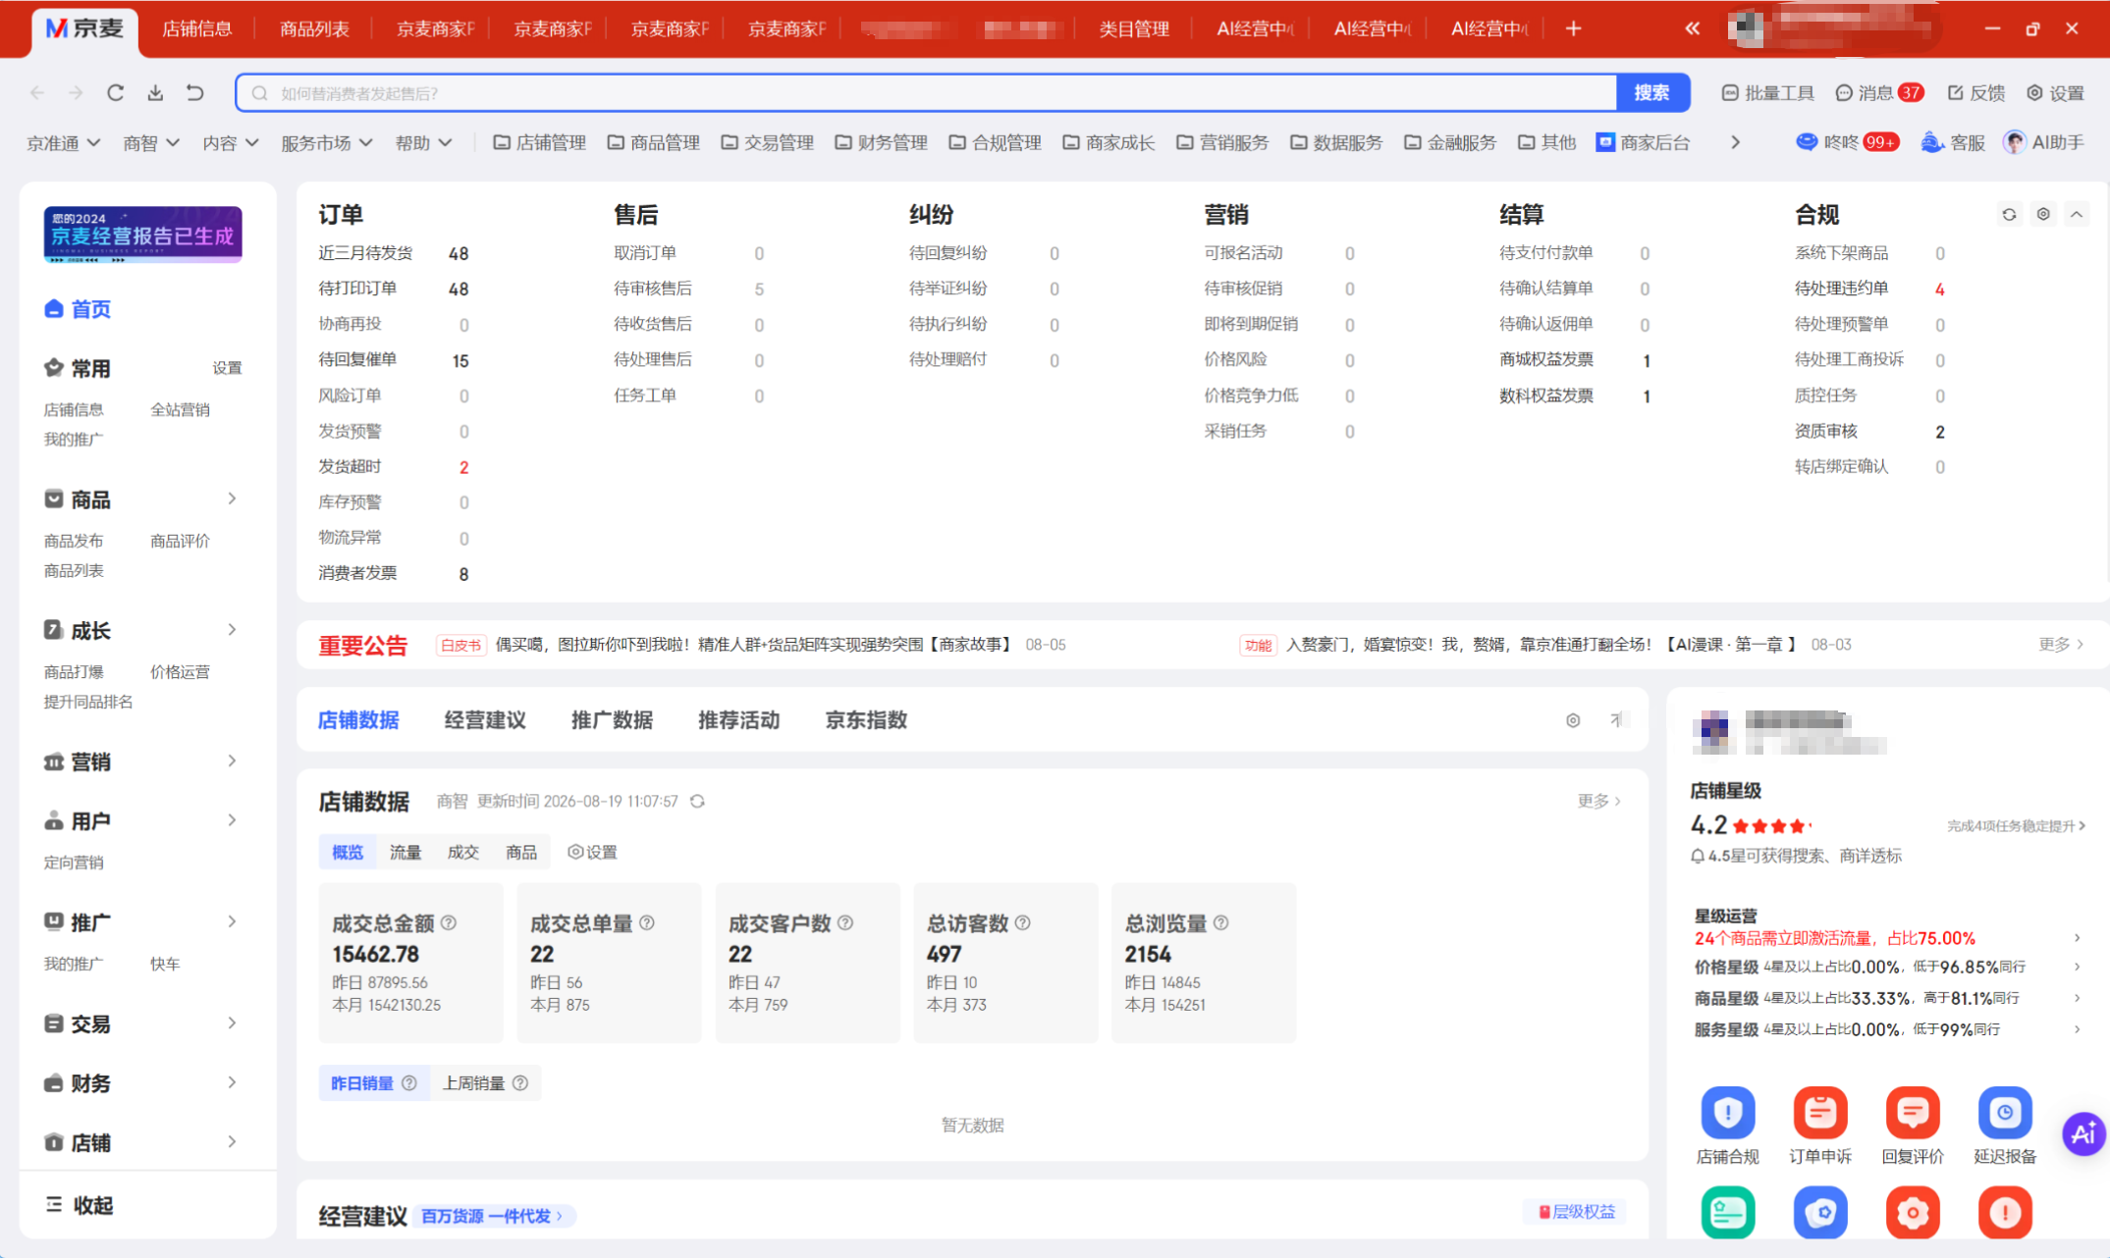
Task: Open 百万货源 一件代发 link
Action: 493,1216
